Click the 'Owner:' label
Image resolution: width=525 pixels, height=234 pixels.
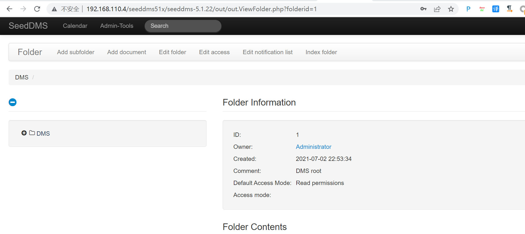coord(243,147)
